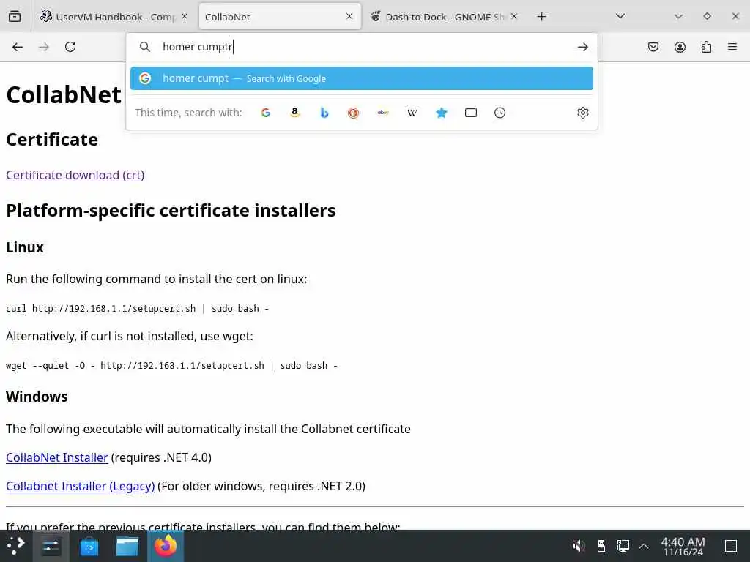
Task: Switch to the CollabNet tab
Action: coord(280,17)
